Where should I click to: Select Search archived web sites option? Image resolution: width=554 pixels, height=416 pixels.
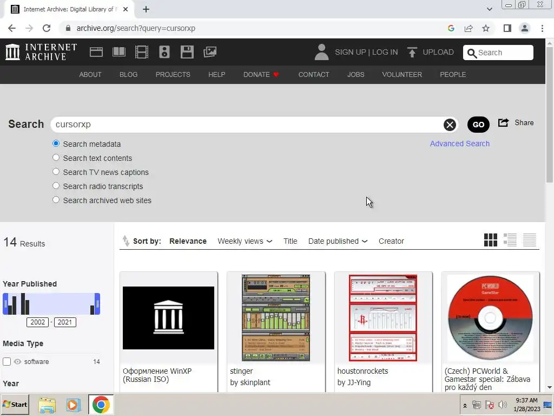56,199
